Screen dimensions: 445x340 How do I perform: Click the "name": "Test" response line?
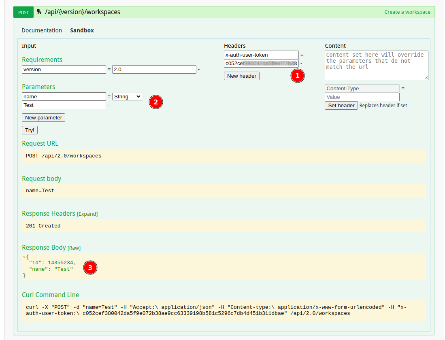coord(51,269)
